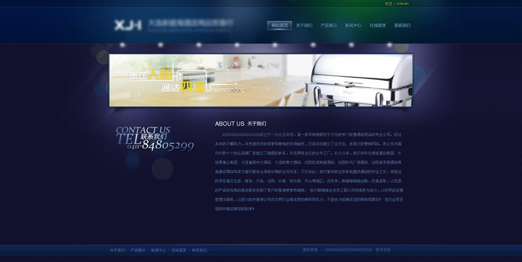Open 在线留言 in the top navigation
Image resolution: width=522 pixels, height=262 pixels.
click(377, 25)
